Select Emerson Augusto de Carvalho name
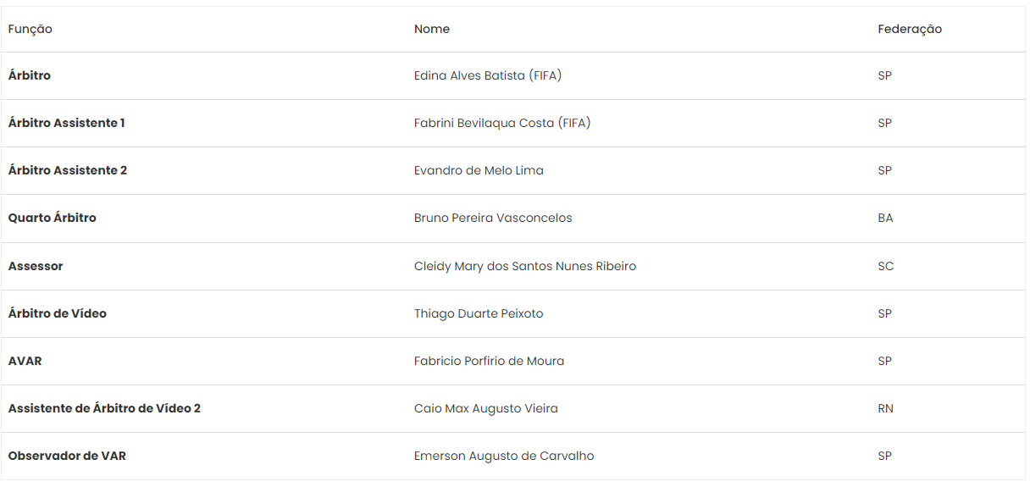 (x=504, y=456)
